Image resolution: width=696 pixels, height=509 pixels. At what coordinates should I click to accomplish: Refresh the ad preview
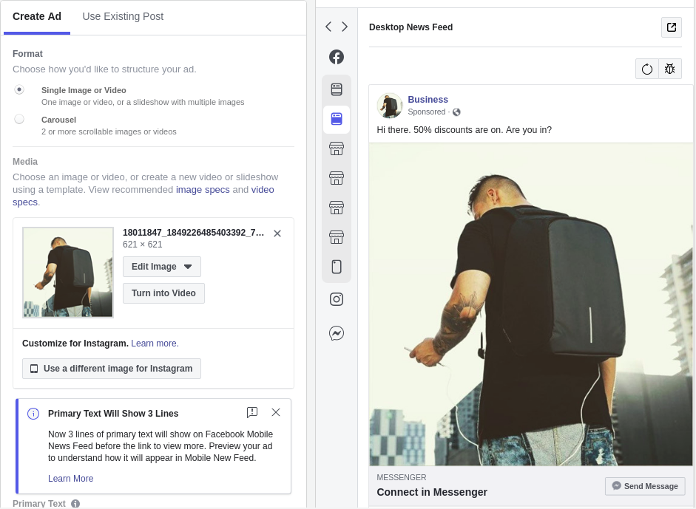tap(647, 68)
